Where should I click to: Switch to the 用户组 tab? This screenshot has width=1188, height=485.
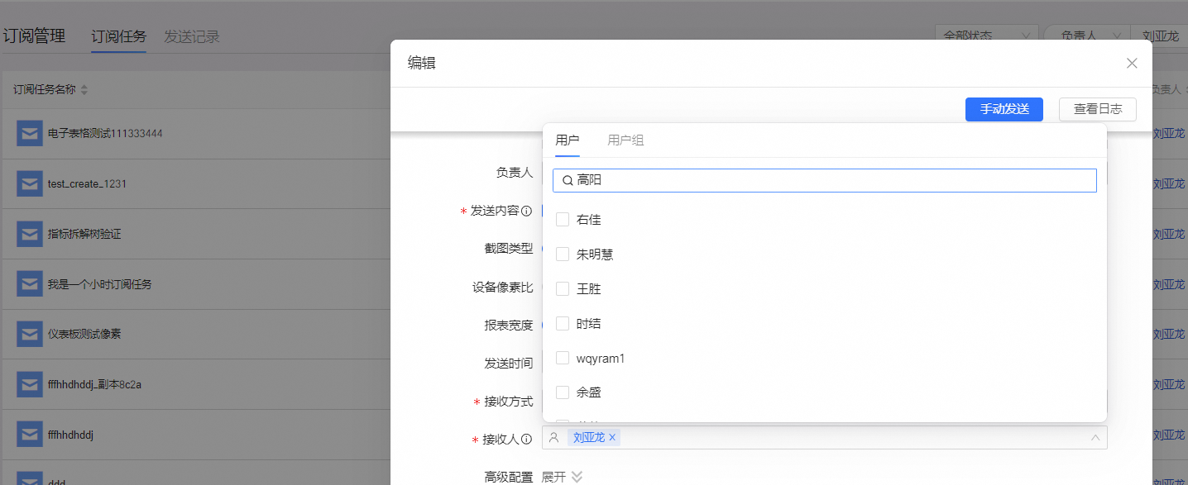click(625, 140)
